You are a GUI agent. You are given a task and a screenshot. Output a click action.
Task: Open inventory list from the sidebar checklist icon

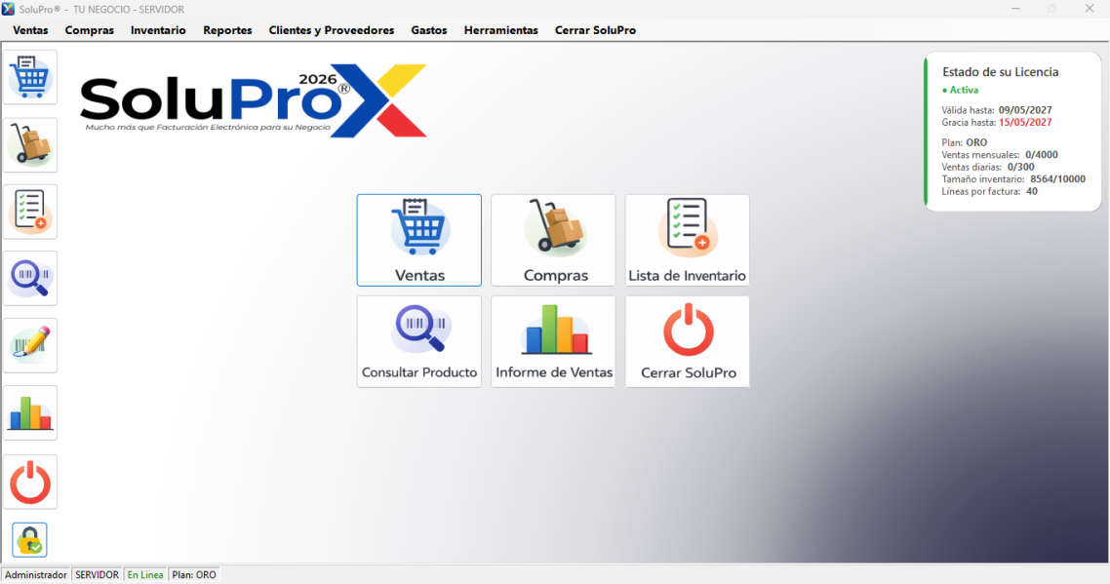29,212
